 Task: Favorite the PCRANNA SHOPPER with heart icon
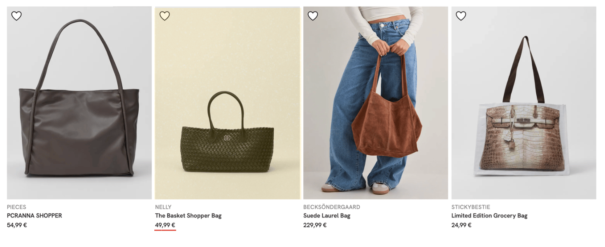point(16,16)
